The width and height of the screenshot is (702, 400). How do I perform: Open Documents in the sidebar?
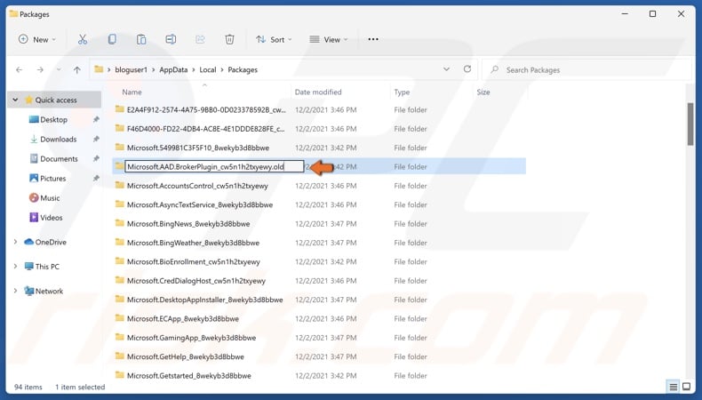pyautogui.click(x=59, y=159)
